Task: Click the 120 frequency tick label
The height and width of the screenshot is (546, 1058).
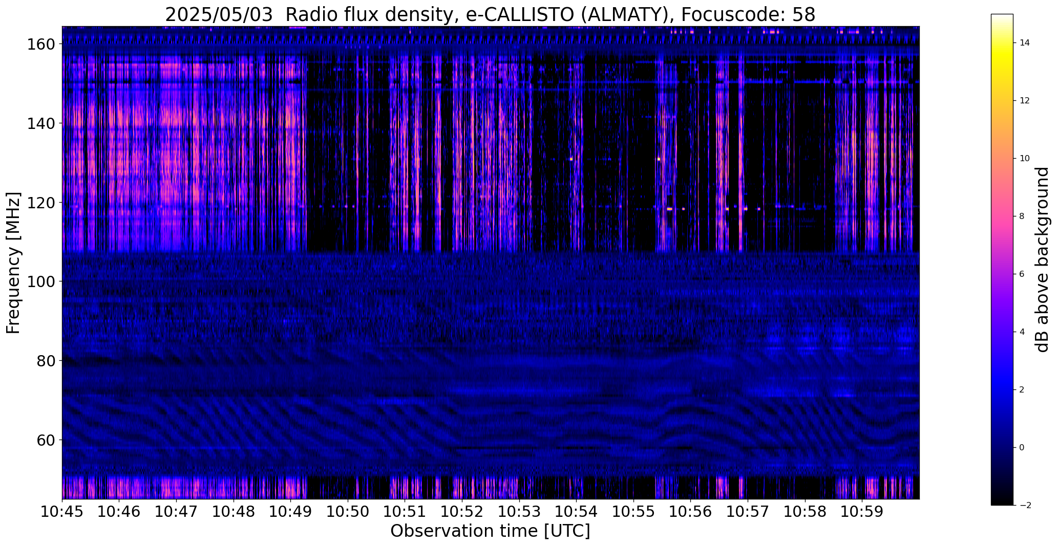Action: (x=41, y=203)
